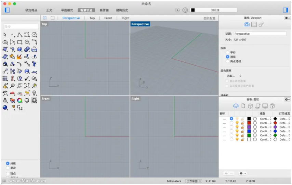The image size is (292, 185).
Task: Open properties panel gear menu
Action: (287, 18)
